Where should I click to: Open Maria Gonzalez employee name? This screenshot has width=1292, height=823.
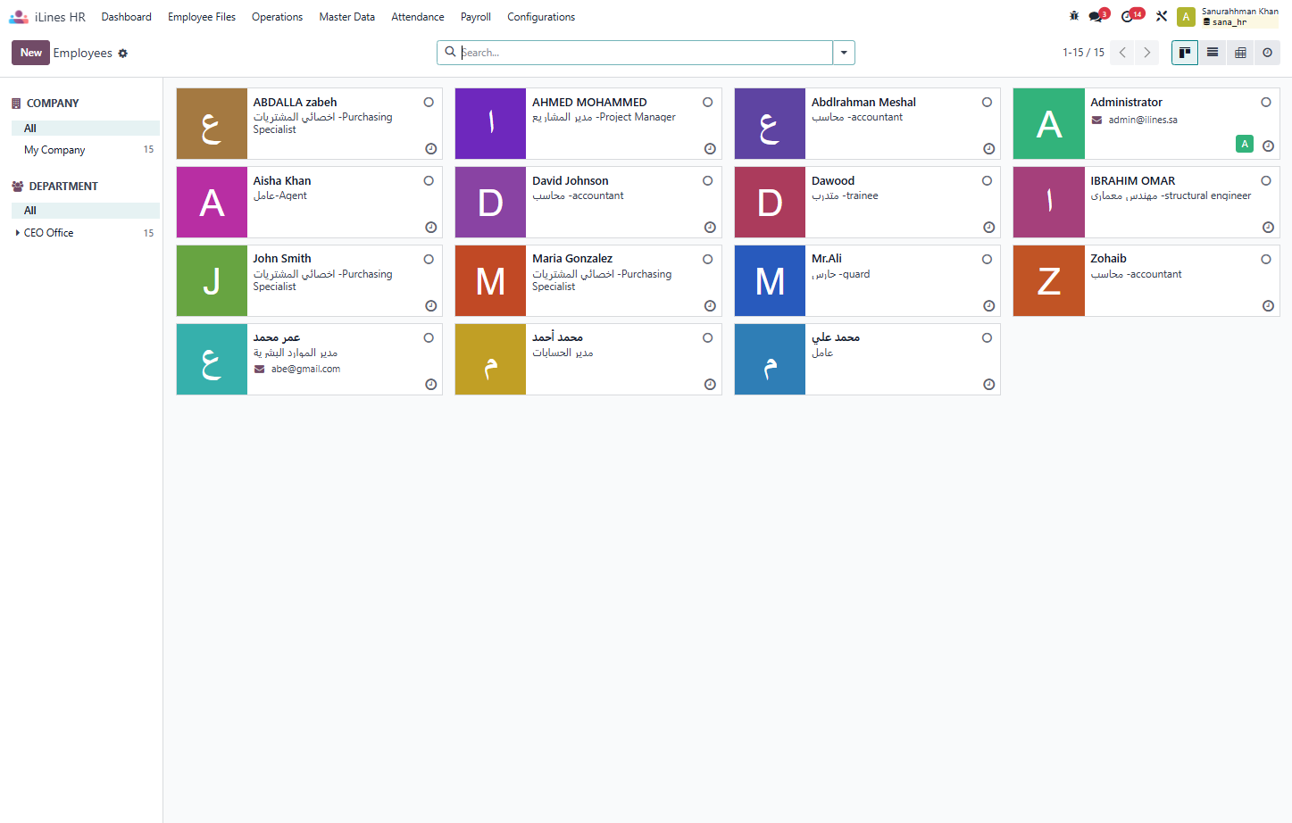point(572,259)
